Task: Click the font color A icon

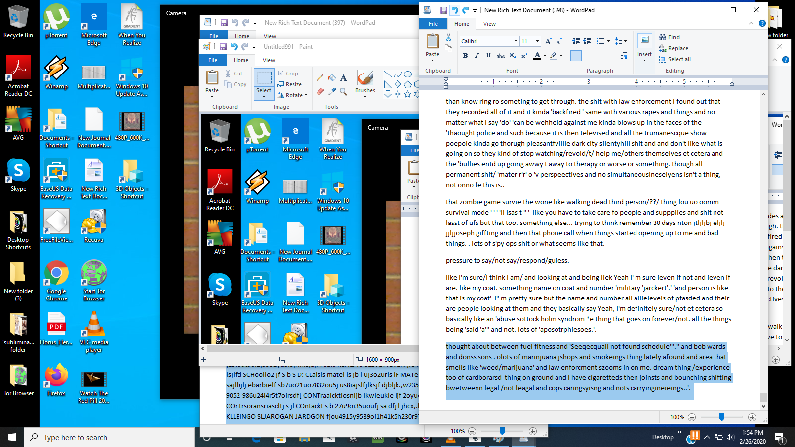Action: [x=537, y=55]
